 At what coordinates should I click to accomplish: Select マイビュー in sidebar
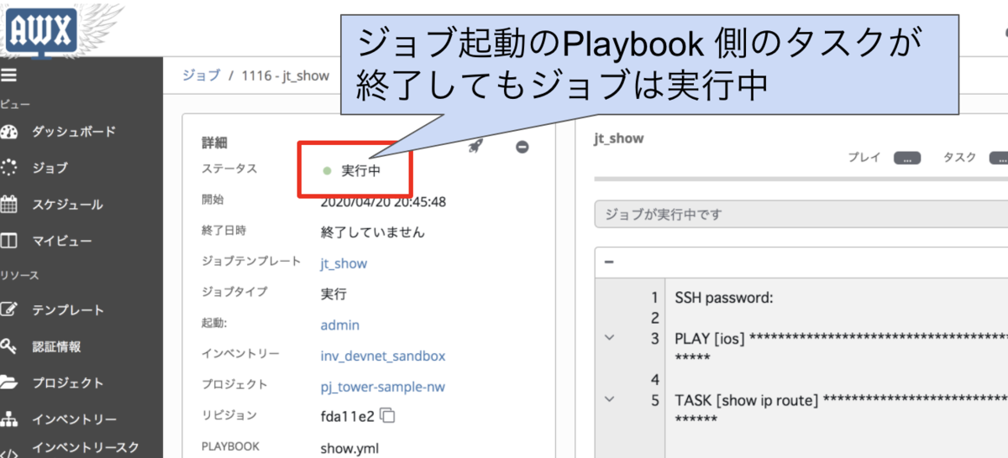click(62, 241)
